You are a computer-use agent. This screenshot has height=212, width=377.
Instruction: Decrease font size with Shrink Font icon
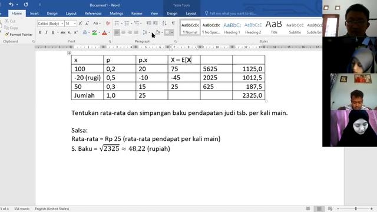[87, 24]
